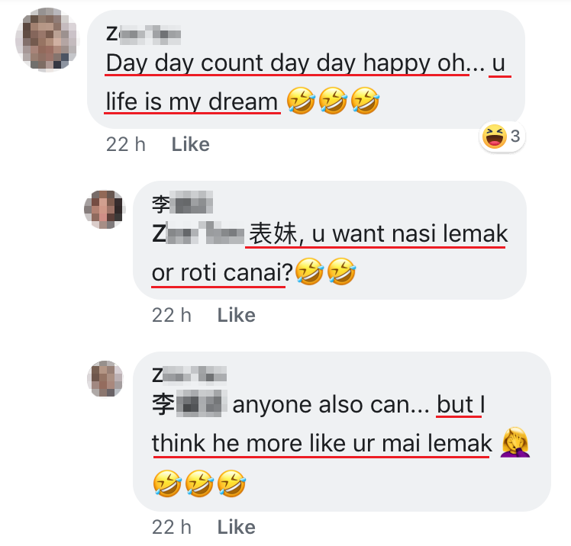The width and height of the screenshot is (571, 546).
Task: Open the 22 h timestamp under the "mai lemak" reply
Action: coord(172,527)
